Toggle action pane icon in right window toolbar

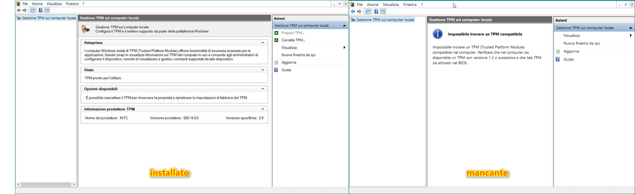point(383,12)
